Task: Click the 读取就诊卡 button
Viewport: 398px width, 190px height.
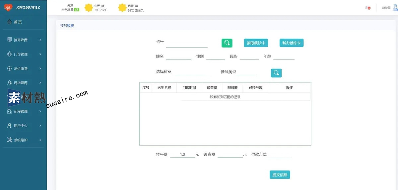Action: click(x=256, y=43)
